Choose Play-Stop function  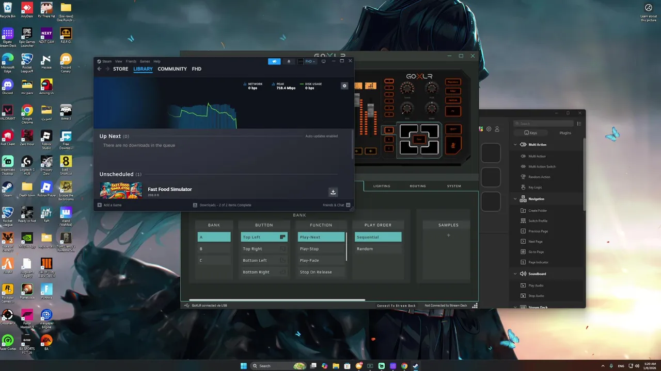(x=321, y=248)
